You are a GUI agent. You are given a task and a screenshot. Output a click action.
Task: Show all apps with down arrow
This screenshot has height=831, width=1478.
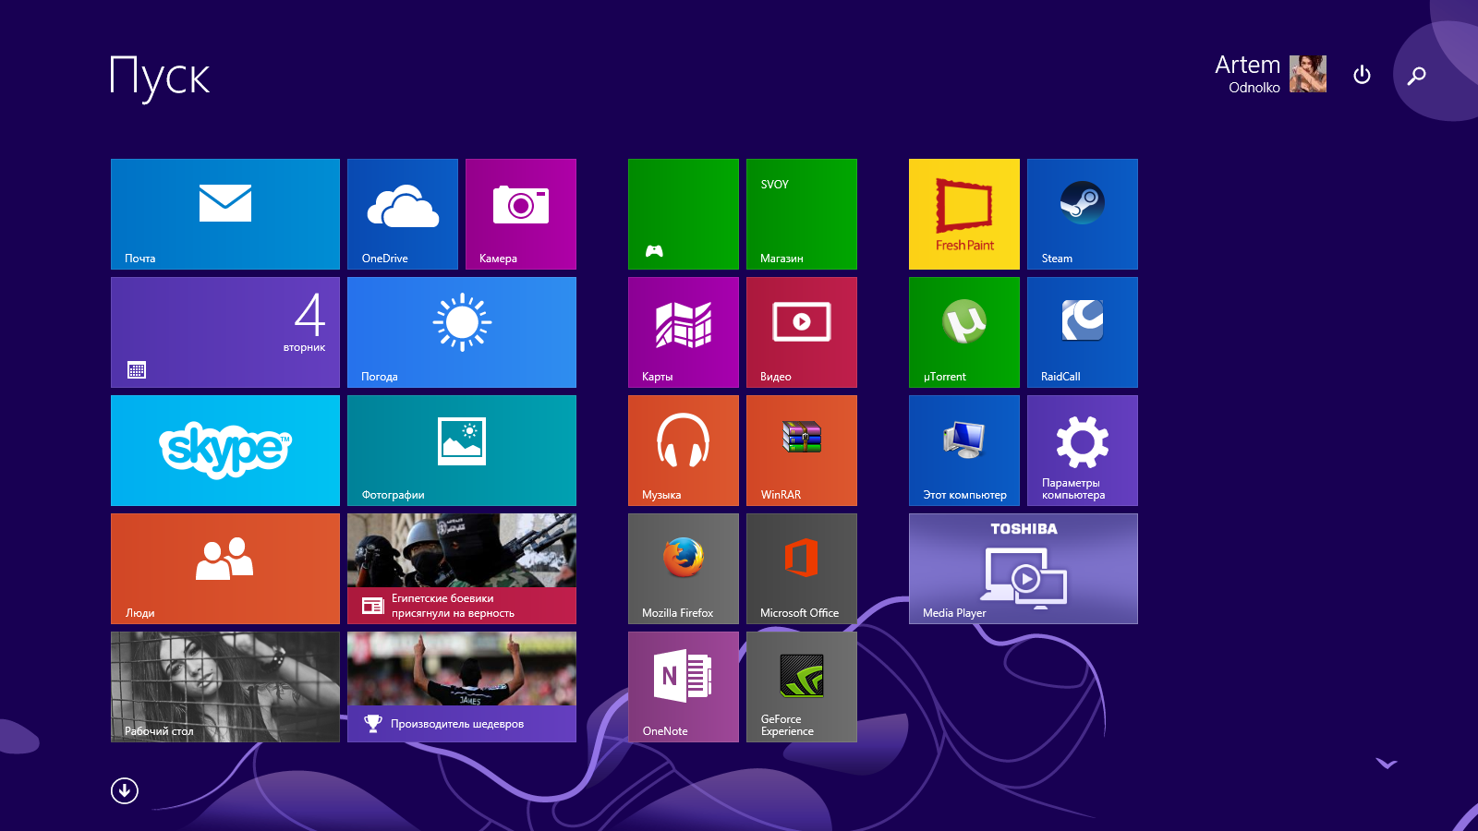(125, 790)
